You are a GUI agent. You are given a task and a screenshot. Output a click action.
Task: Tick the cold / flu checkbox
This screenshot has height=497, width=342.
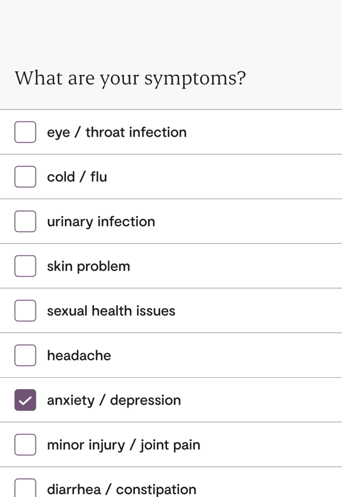25,176
